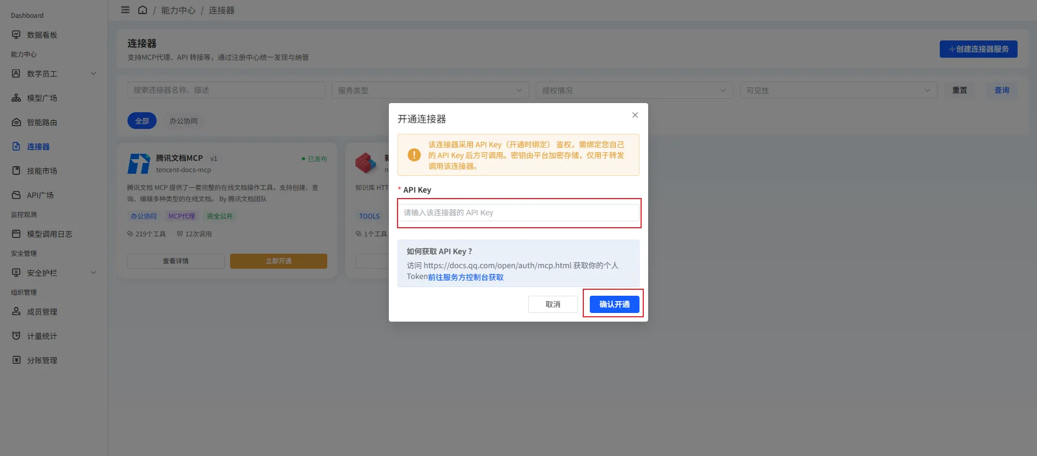
Task: Click the 腾讯文档MCP logo icon
Action: 139,164
